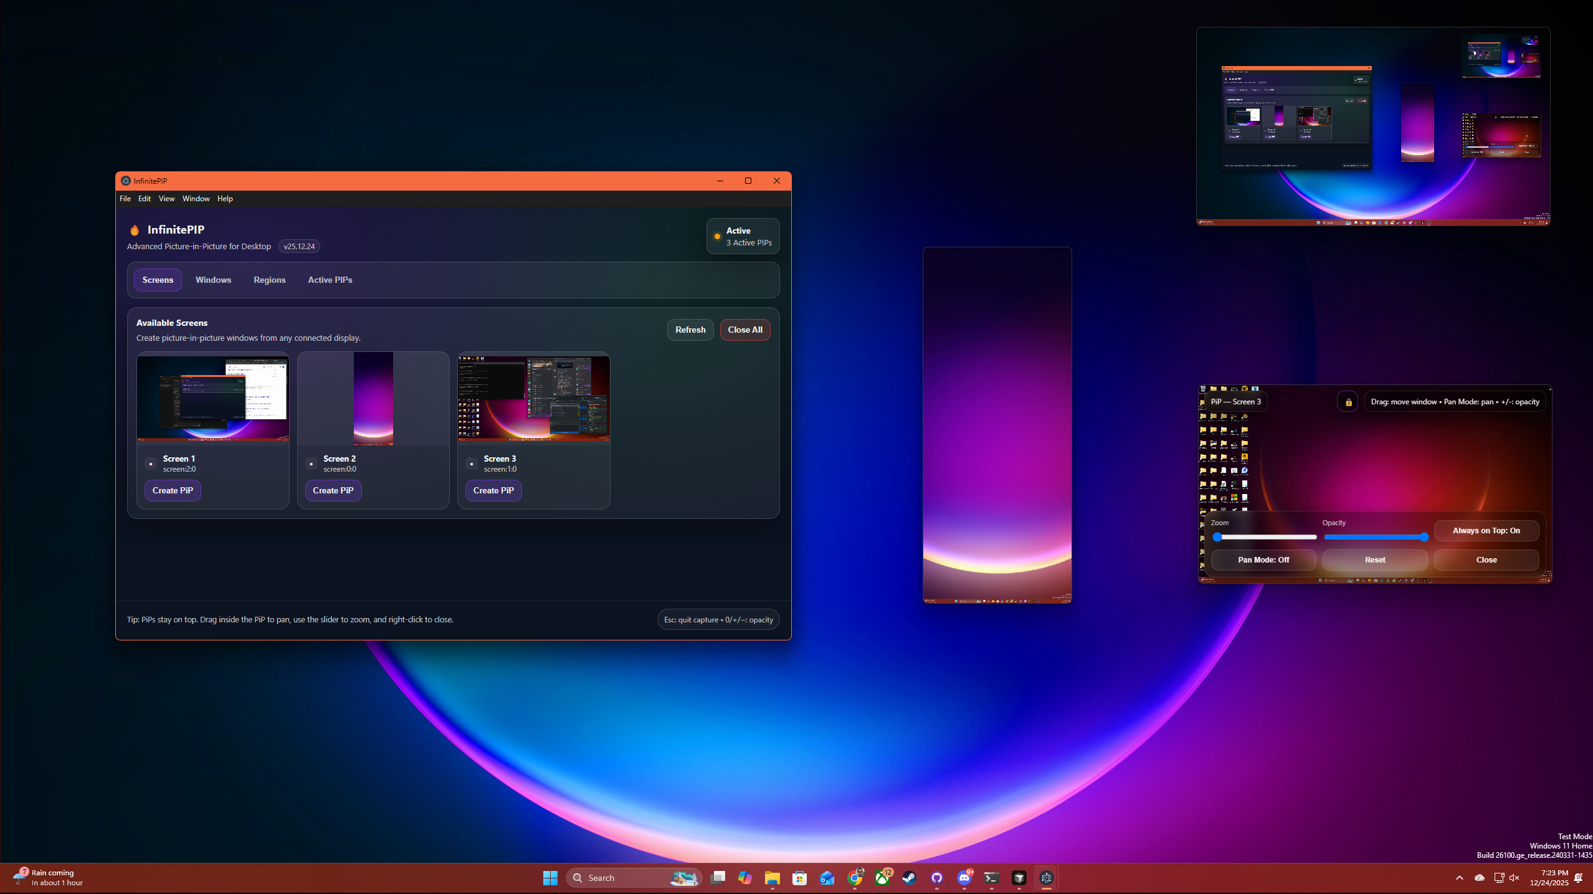The width and height of the screenshot is (1593, 894).
Task: Launch Steam from the taskbar
Action: [909, 878]
